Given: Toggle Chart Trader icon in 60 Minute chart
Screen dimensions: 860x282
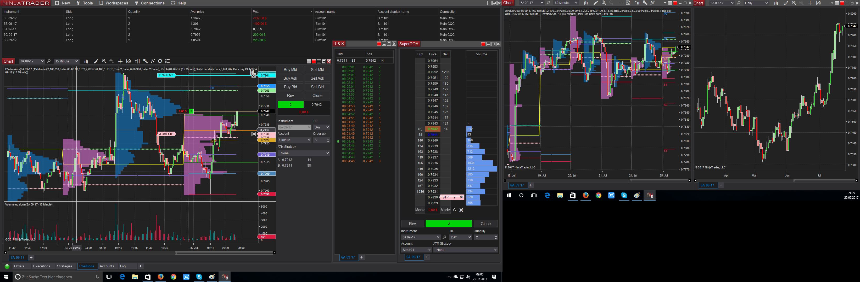Looking at the screenshot, I should coord(637,3).
